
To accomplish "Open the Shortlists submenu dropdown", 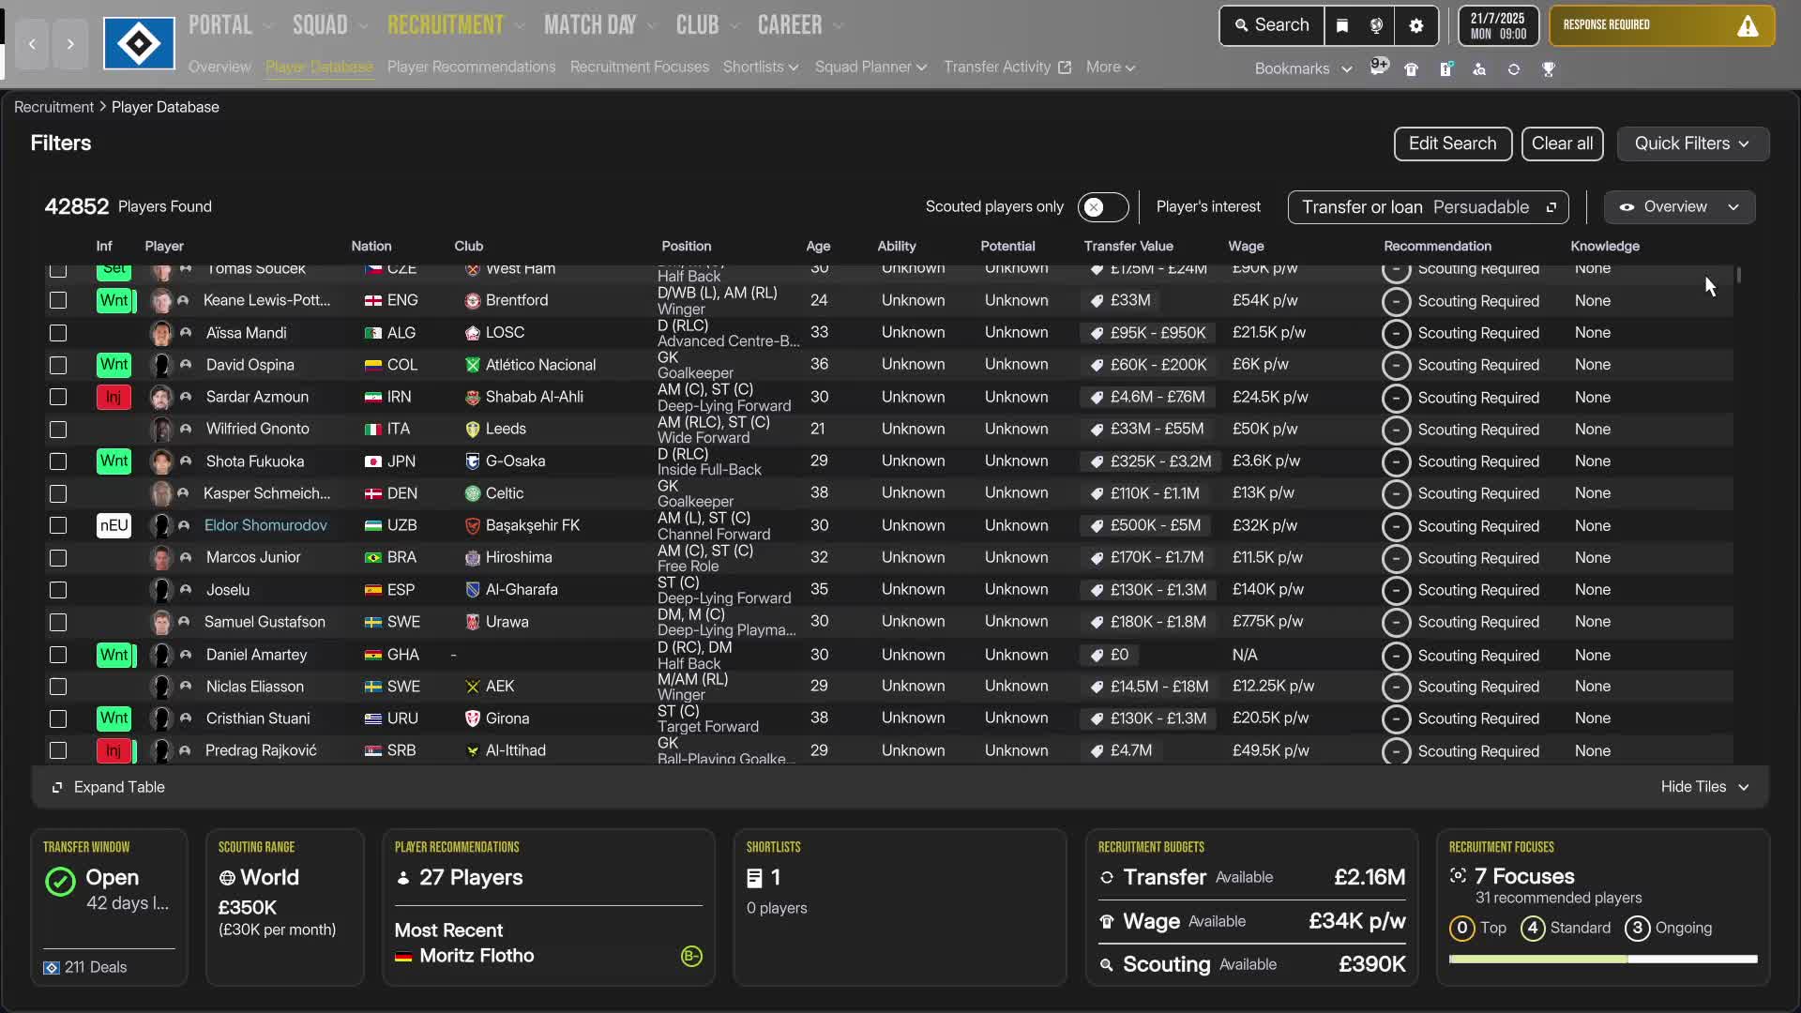I will [761, 67].
